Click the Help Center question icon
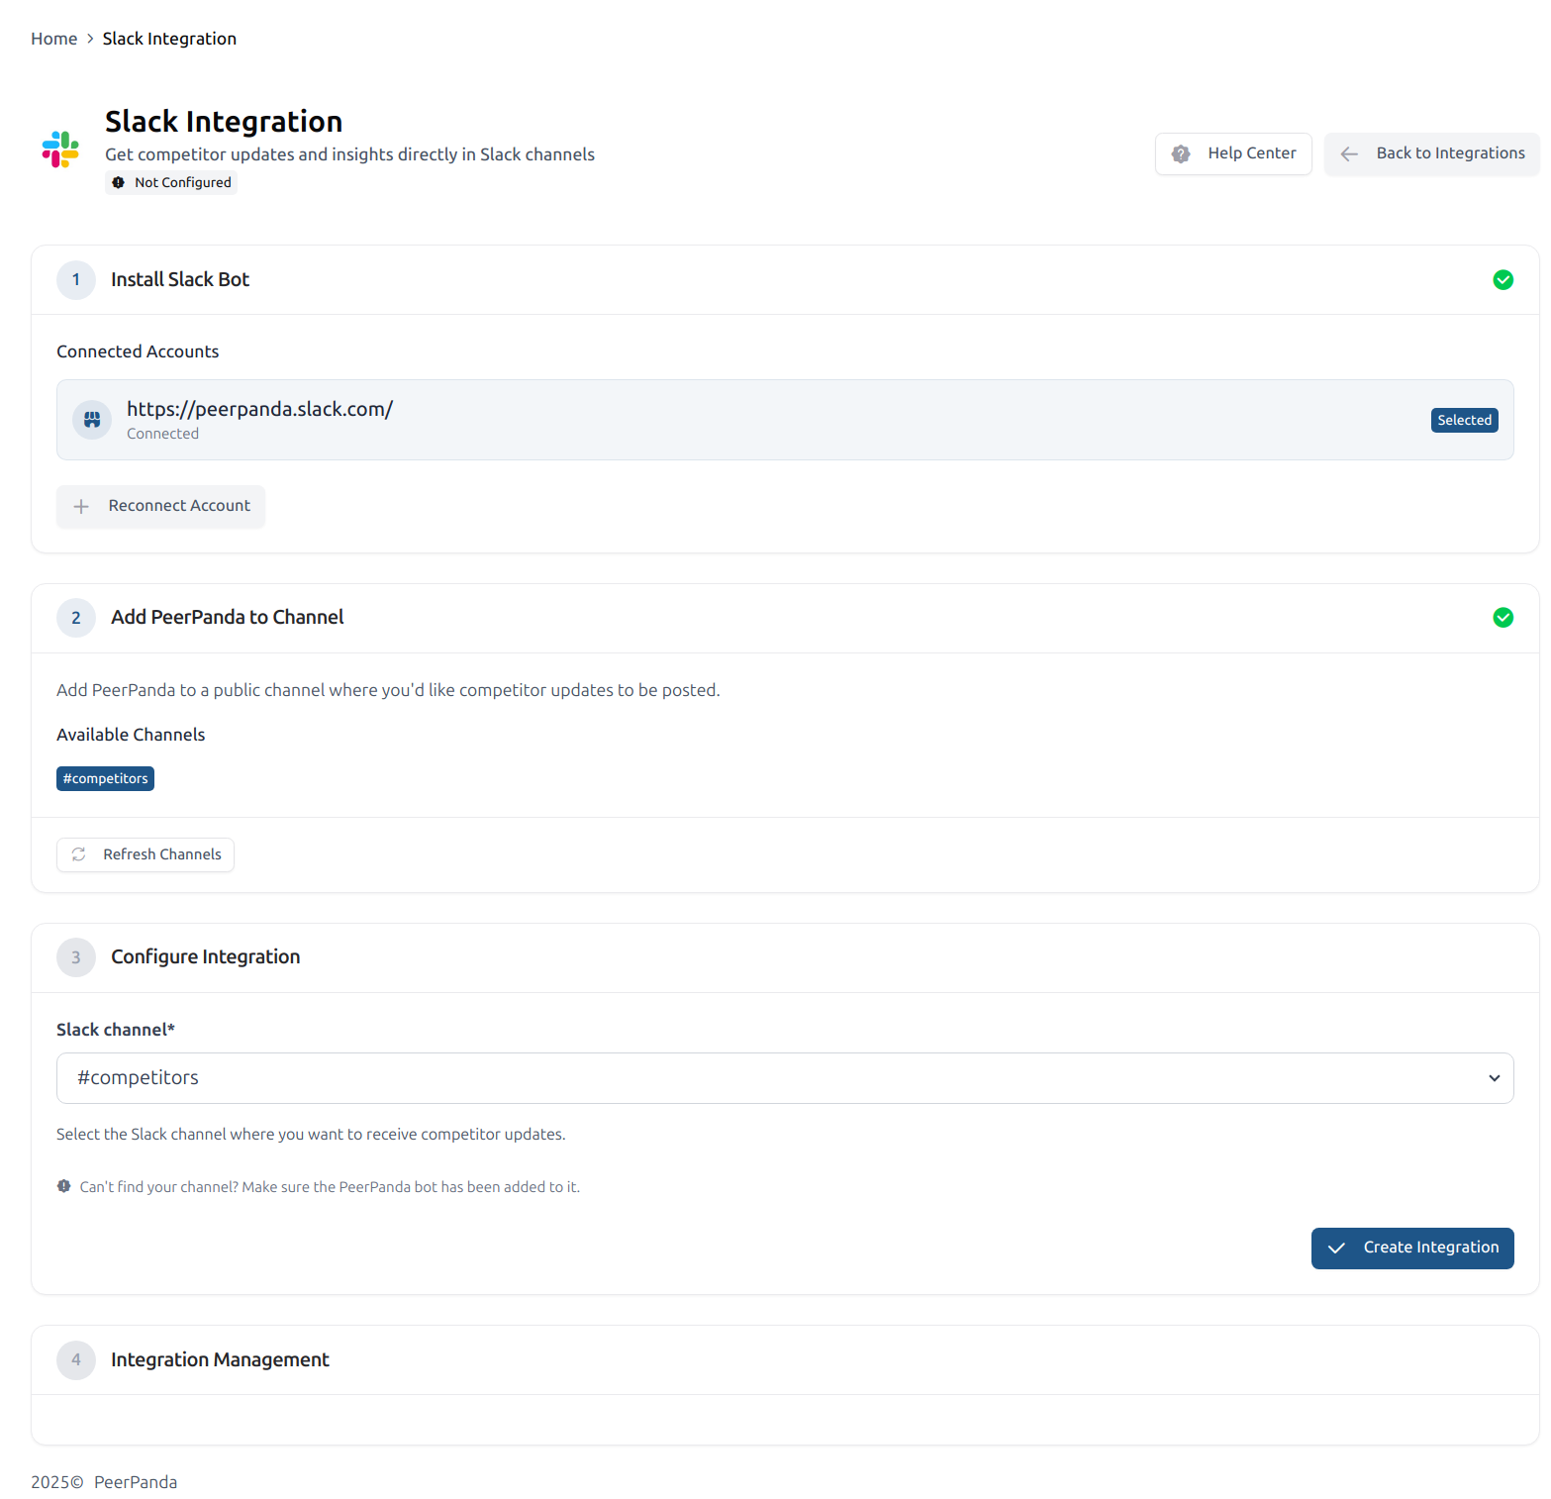The width and height of the screenshot is (1551, 1499). coord(1180,154)
